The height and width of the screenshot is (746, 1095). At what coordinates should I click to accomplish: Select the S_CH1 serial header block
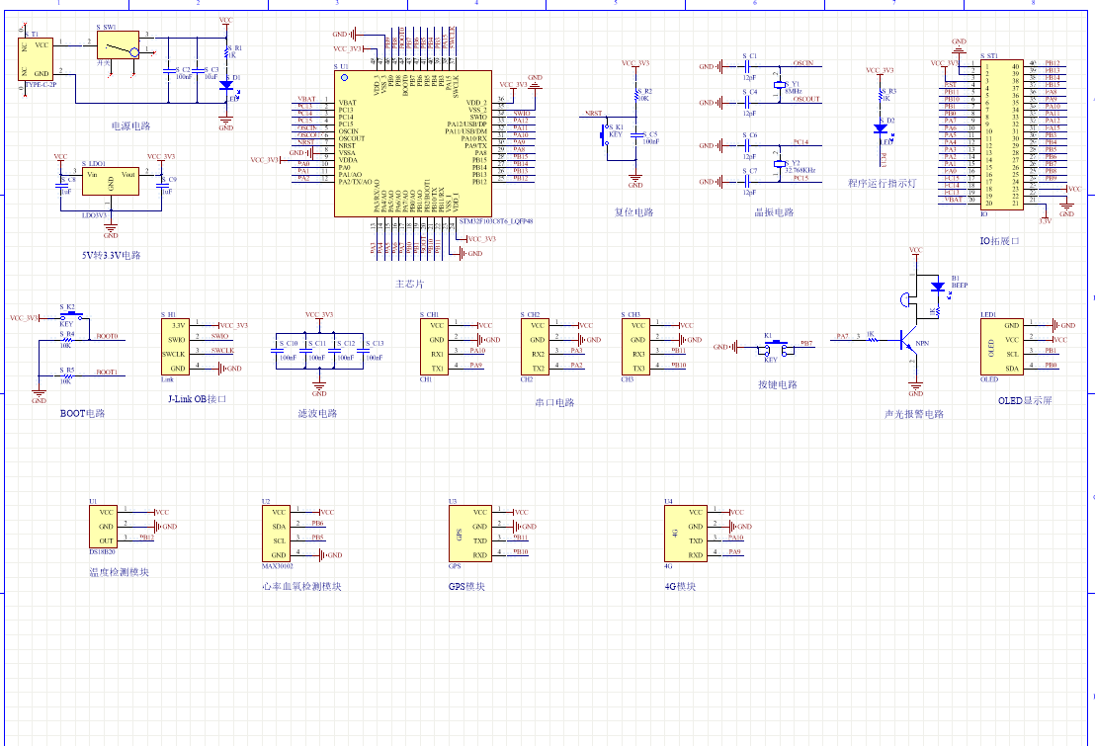(435, 347)
